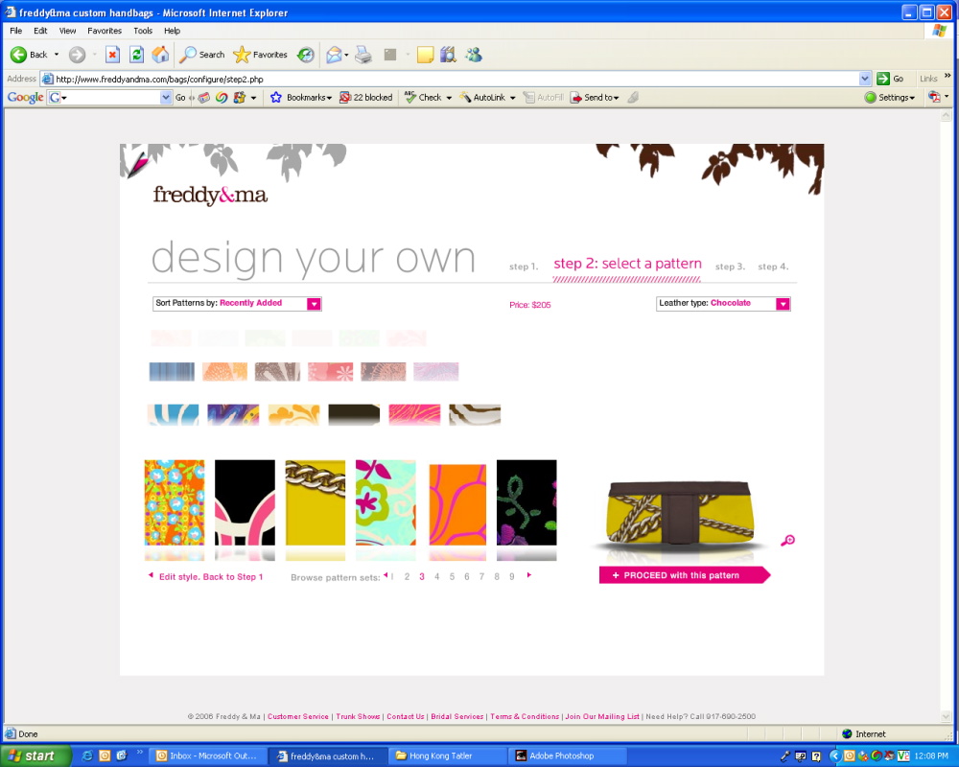Select the orange floral pattern with blue flowers
The image size is (959, 767).
[175, 502]
